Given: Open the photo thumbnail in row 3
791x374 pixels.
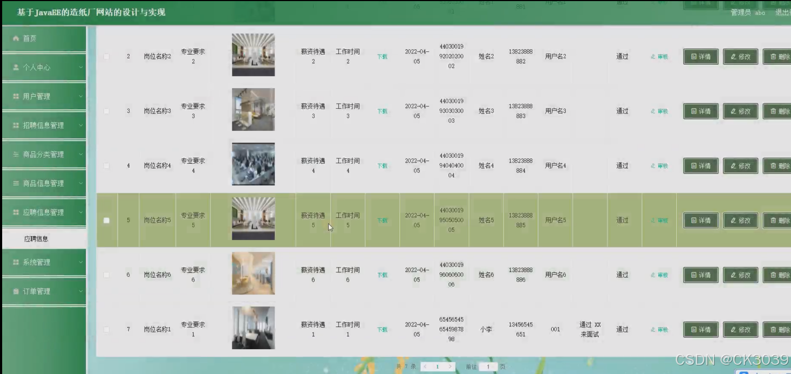Looking at the screenshot, I should pyautogui.click(x=253, y=110).
